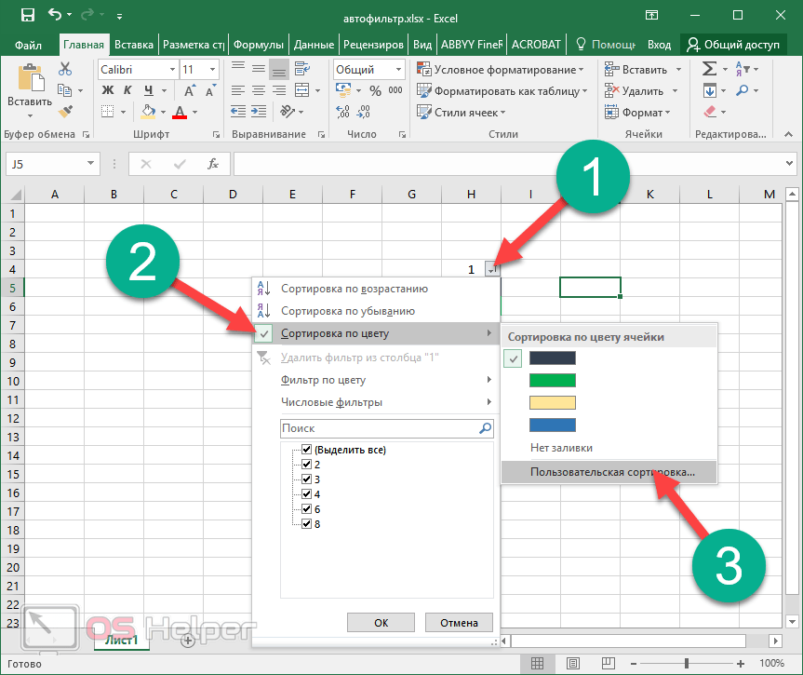The width and height of the screenshot is (803, 675).
Task: Open the Формулы ribbon tab
Action: point(258,44)
